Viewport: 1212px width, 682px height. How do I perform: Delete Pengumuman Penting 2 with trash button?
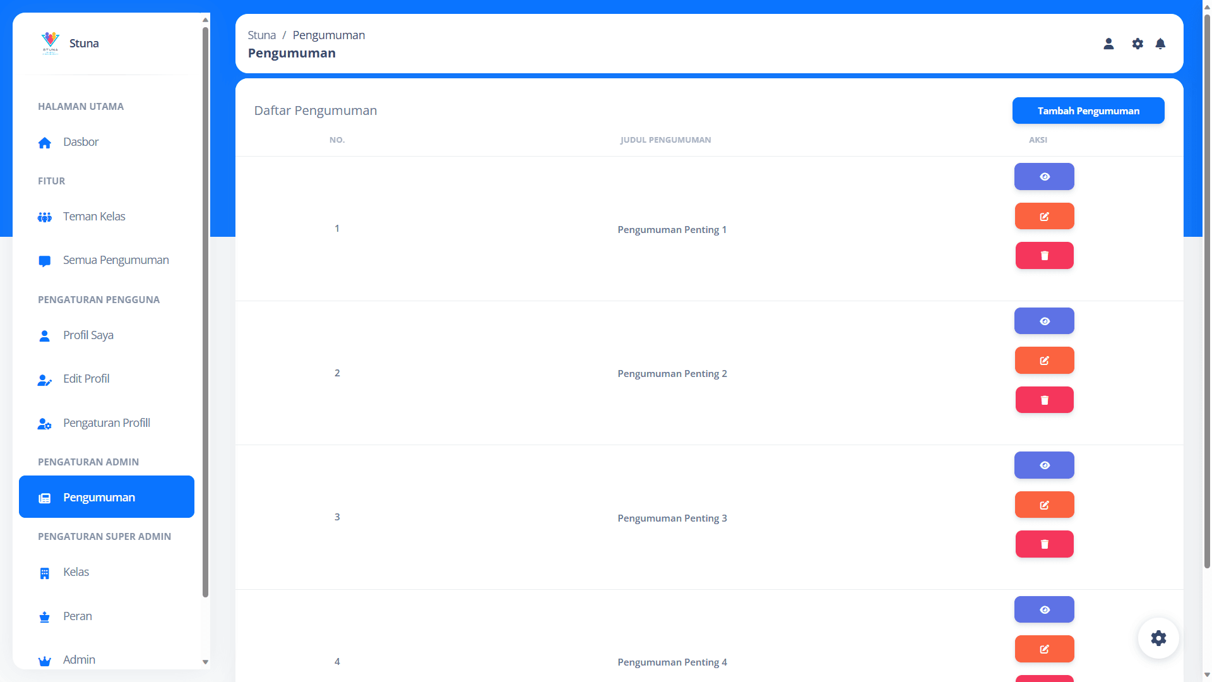click(1044, 400)
